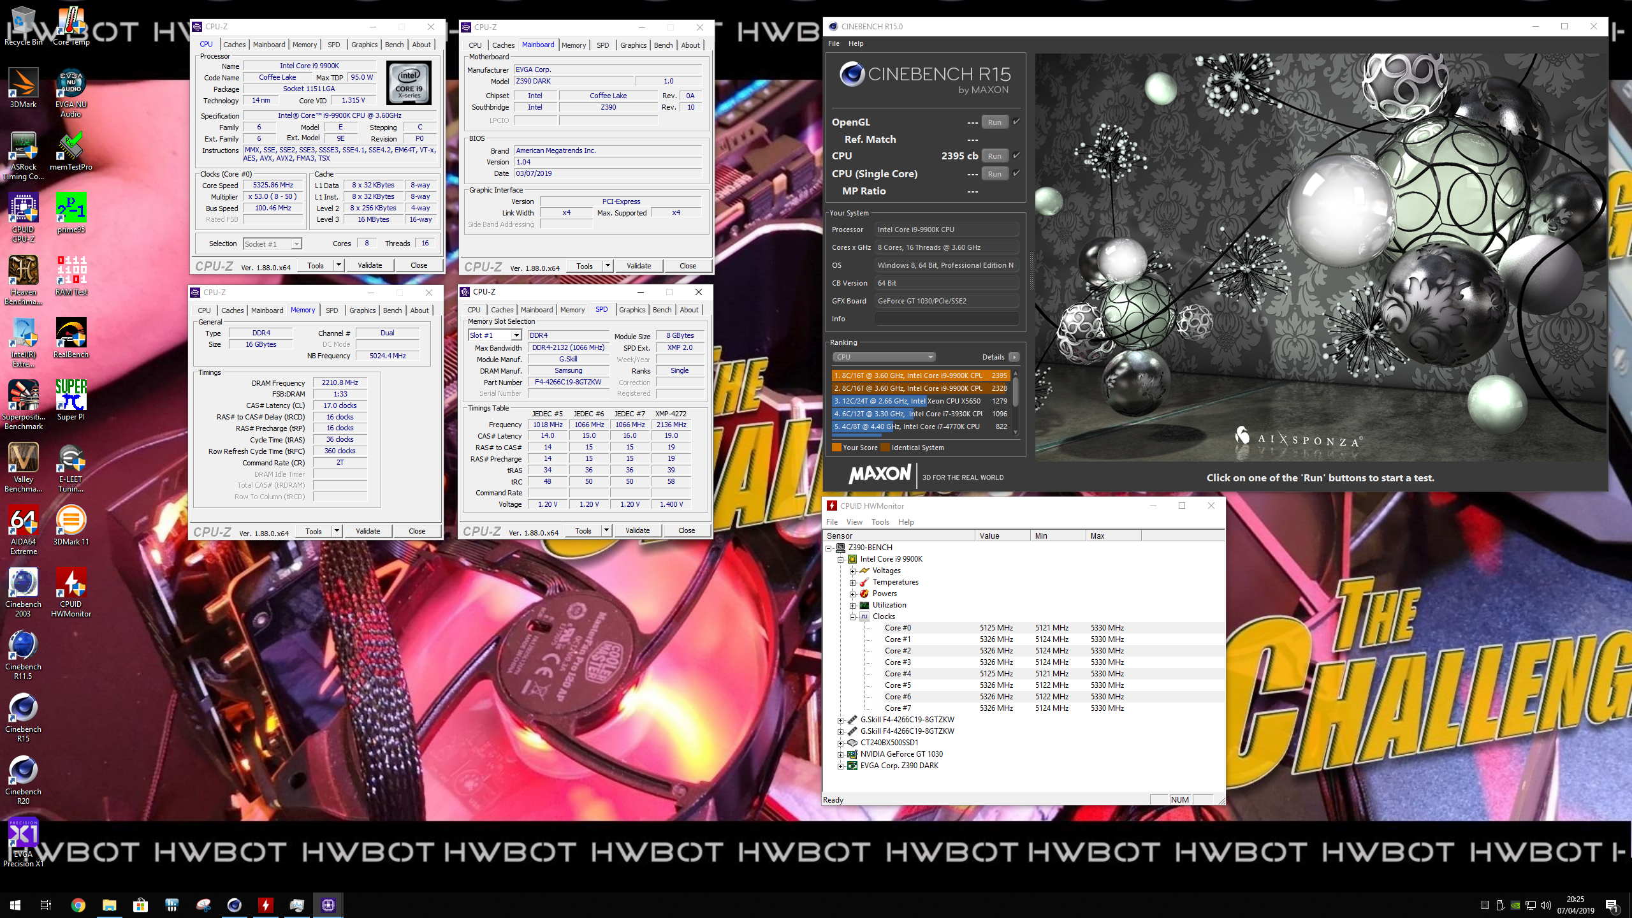
Task: Open Super PI desktop icon
Action: (x=71, y=400)
